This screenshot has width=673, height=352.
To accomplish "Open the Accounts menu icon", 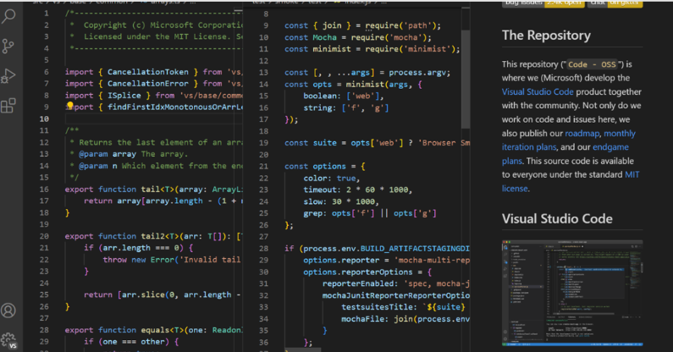I will click(9, 311).
